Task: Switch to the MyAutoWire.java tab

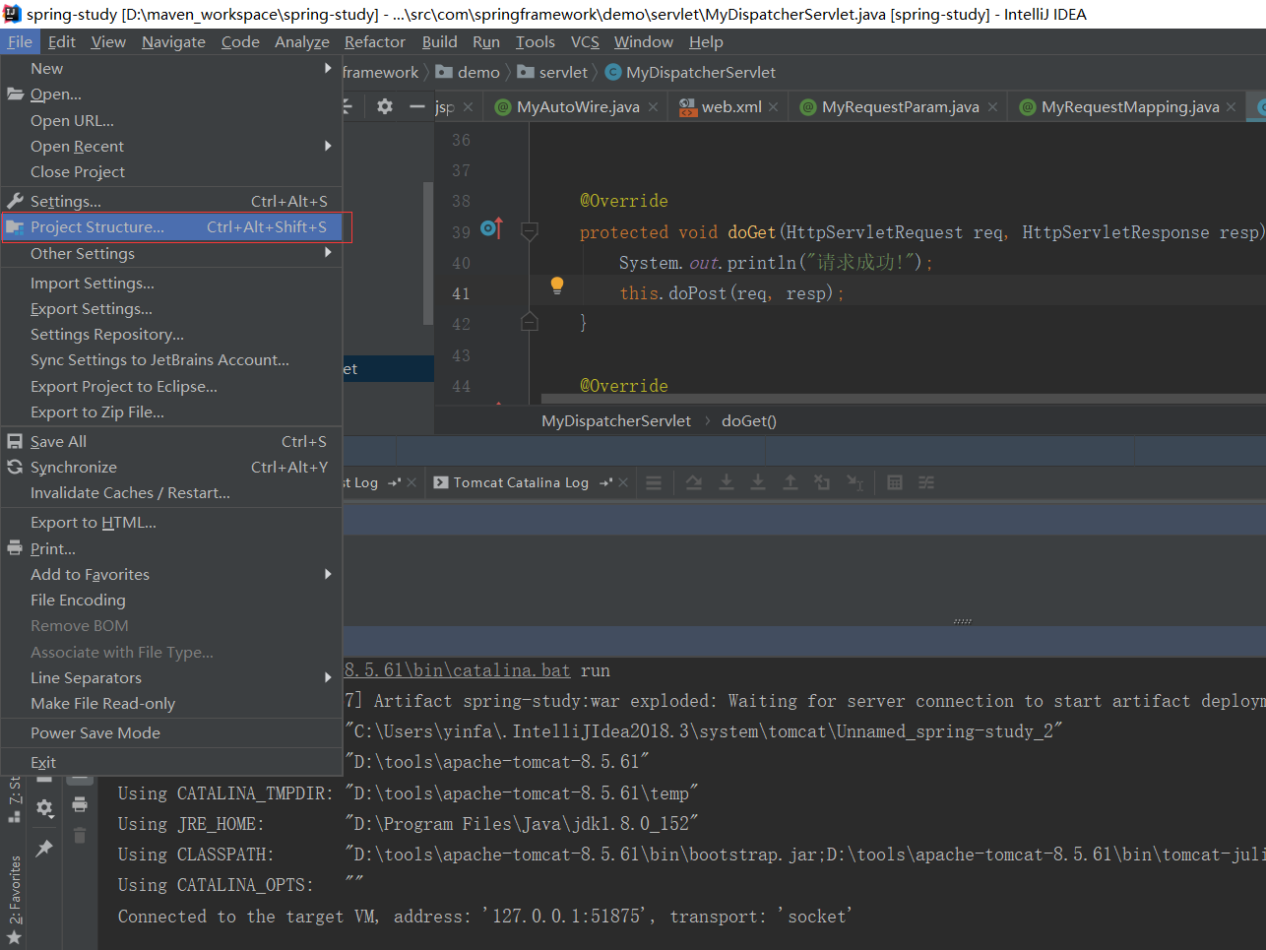Action: click(x=577, y=107)
